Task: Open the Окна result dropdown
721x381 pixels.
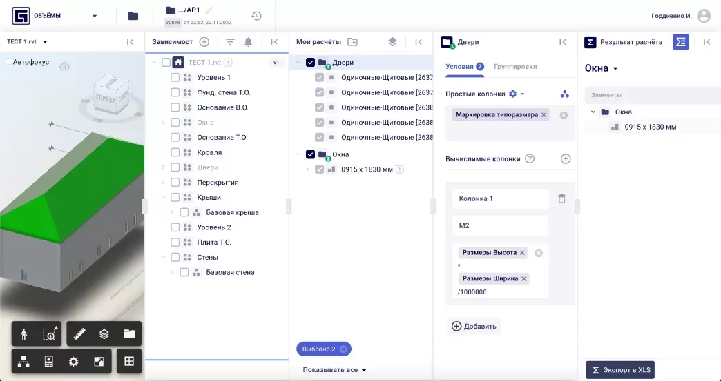Action: pos(601,68)
